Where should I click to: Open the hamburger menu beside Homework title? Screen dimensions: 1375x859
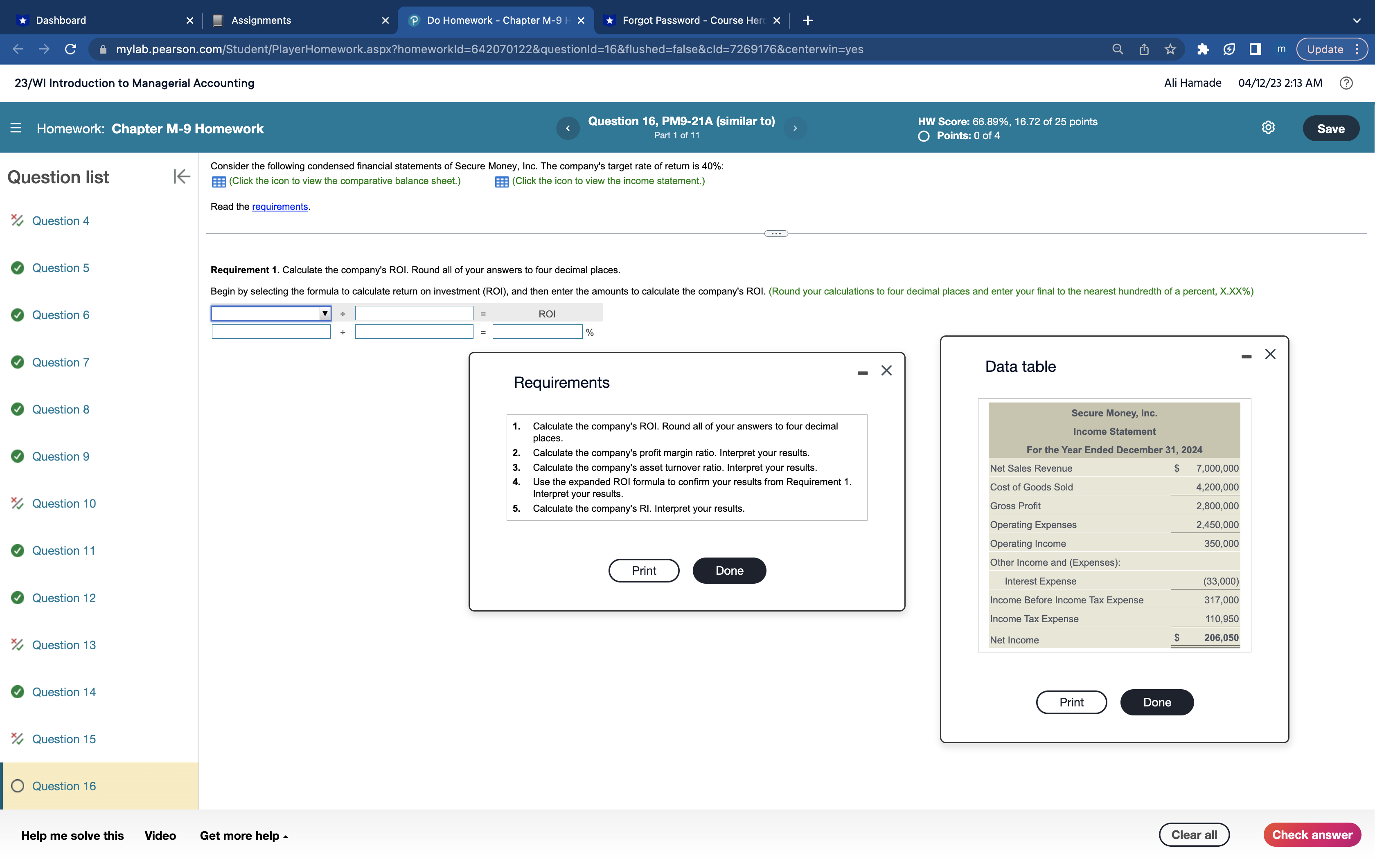(16, 128)
